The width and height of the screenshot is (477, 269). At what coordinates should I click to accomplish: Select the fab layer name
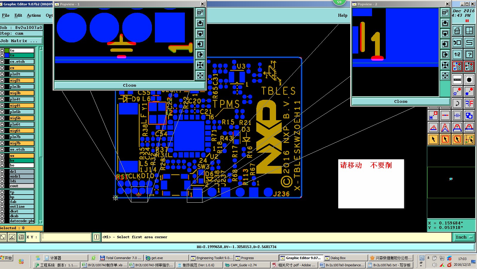click(22, 202)
